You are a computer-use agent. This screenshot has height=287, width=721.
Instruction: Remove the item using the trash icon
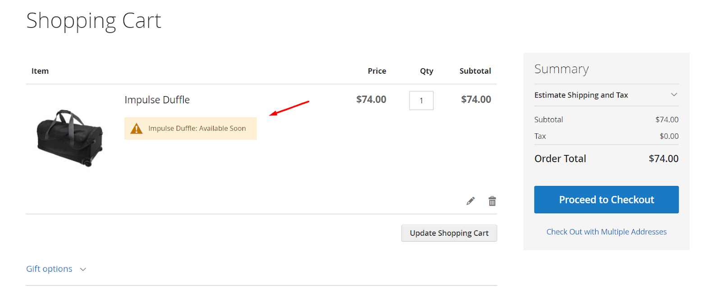[492, 201]
